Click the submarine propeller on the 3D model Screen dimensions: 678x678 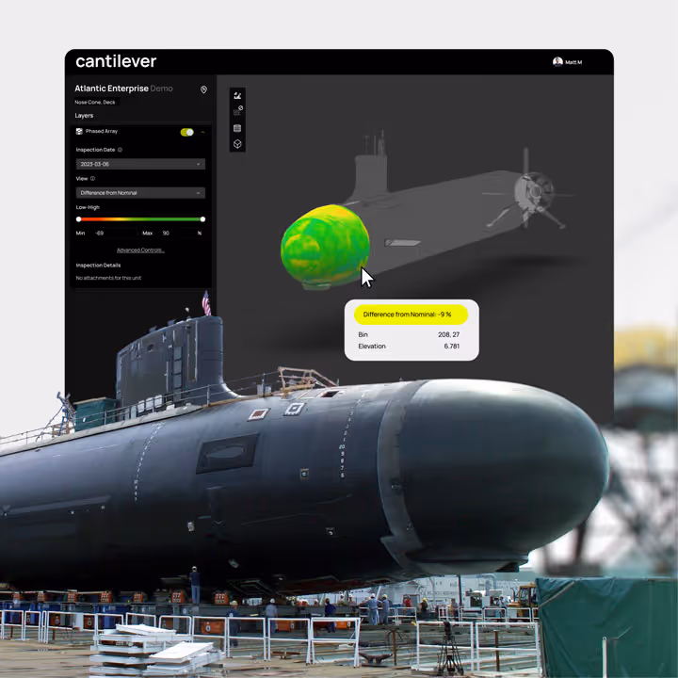click(535, 192)
